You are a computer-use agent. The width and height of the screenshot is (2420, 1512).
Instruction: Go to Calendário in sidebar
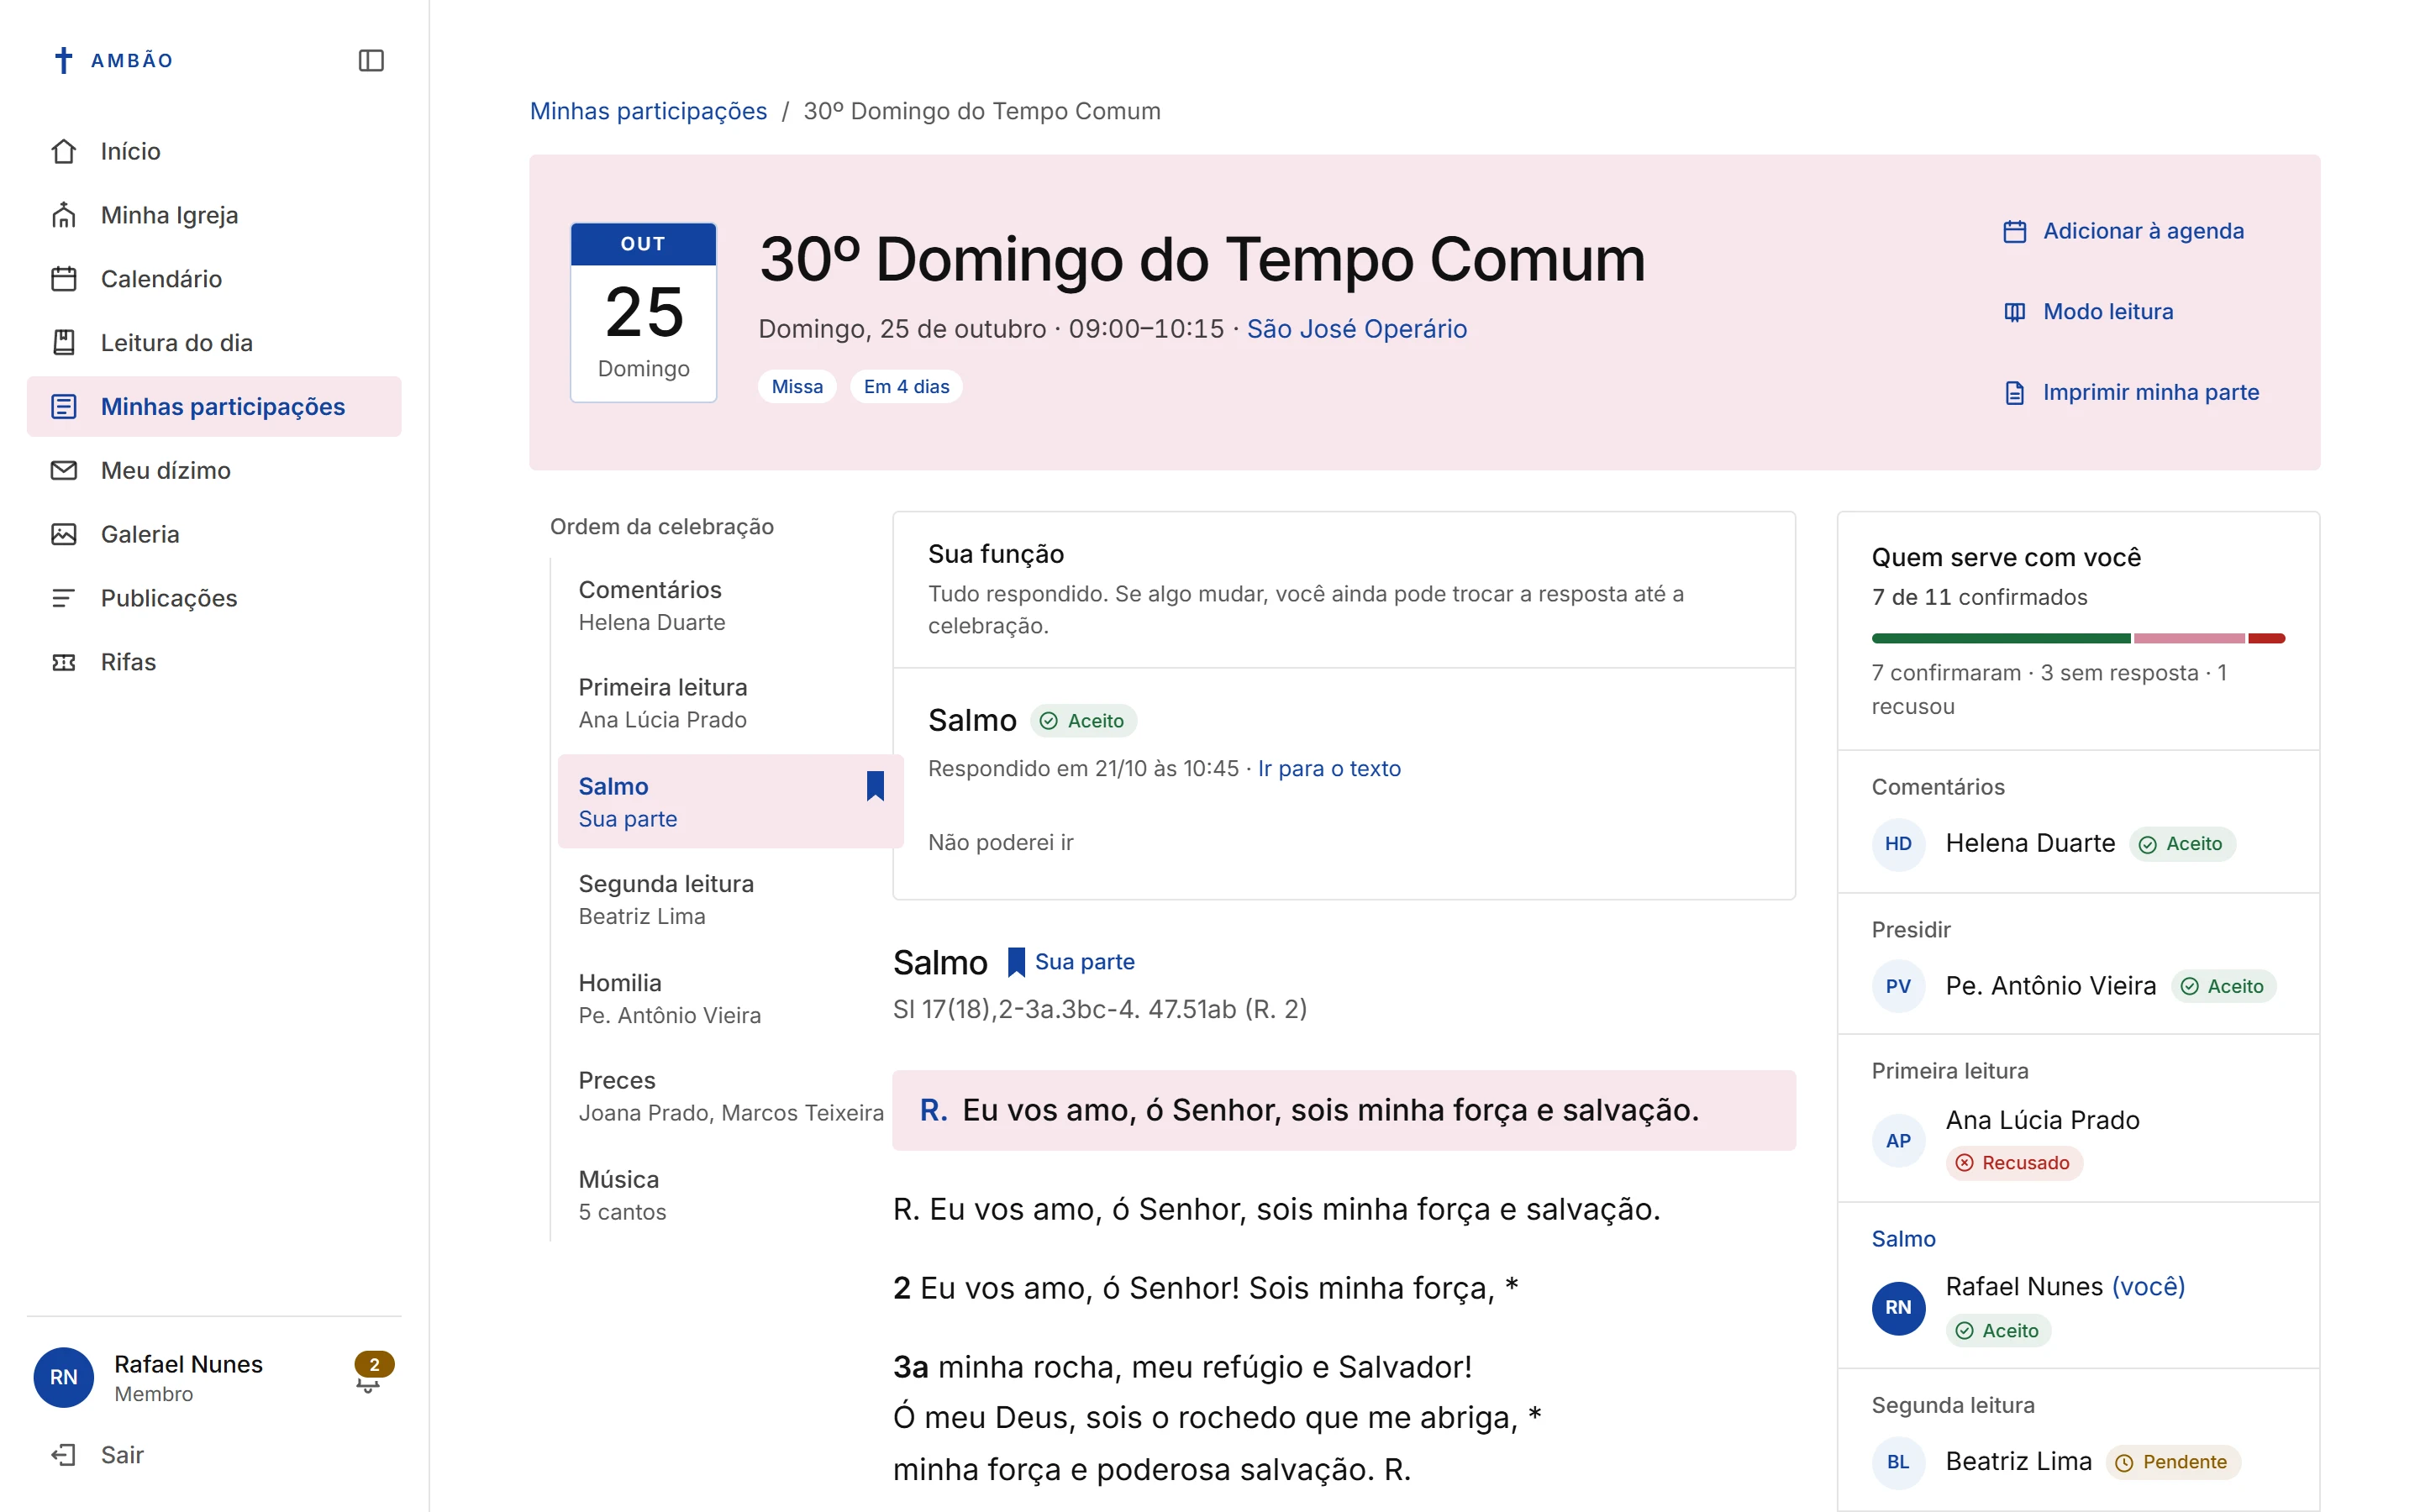(214, 279)
